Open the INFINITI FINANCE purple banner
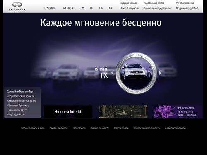 178,112
